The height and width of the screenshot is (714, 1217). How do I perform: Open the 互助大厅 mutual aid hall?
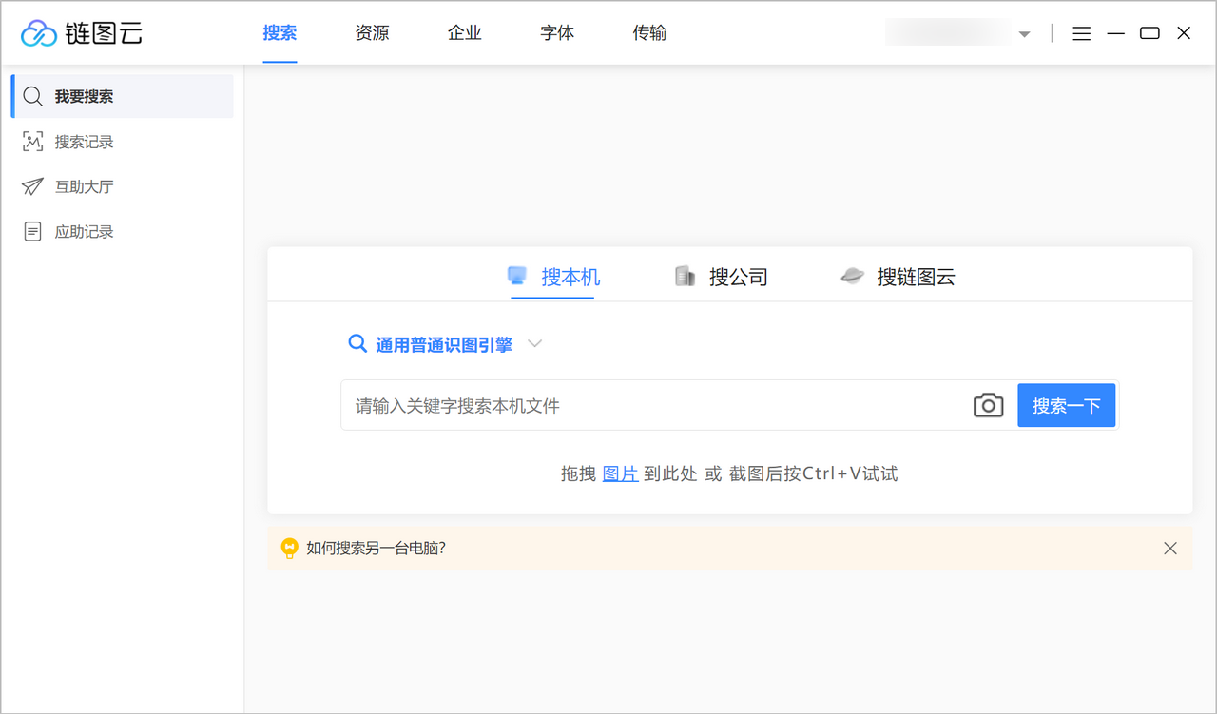click(81, 186)
